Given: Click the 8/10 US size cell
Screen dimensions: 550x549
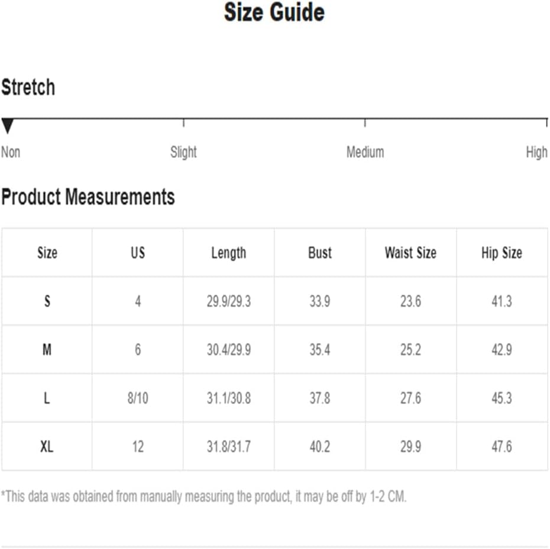Looking at the screenshot, I should (138, 398).
